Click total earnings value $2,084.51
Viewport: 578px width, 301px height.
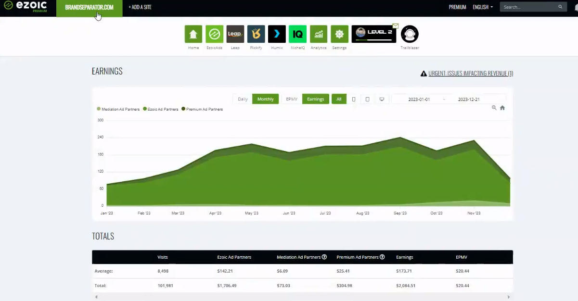coord(406,286)
